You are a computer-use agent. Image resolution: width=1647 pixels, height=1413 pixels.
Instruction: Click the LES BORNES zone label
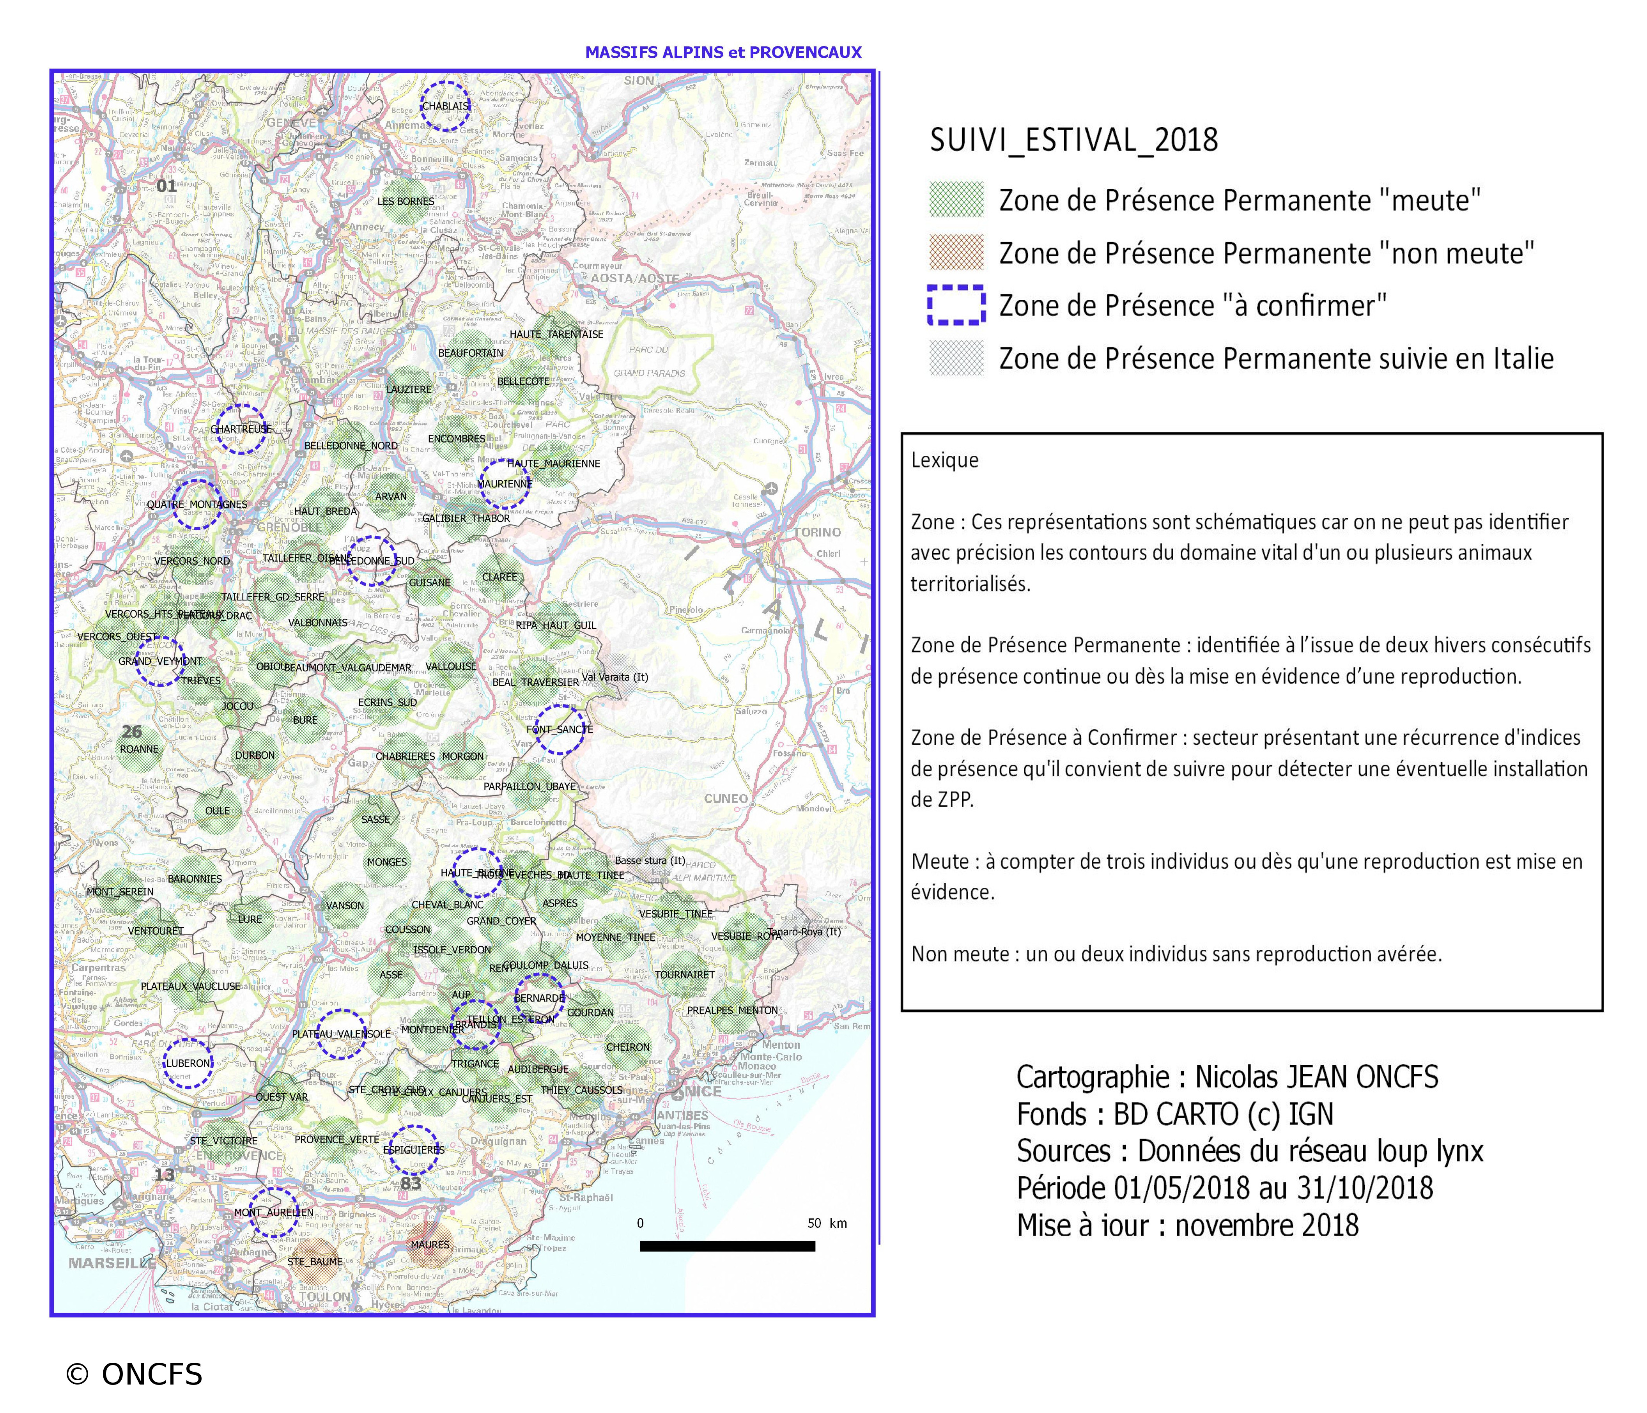(x=406, y=201)
